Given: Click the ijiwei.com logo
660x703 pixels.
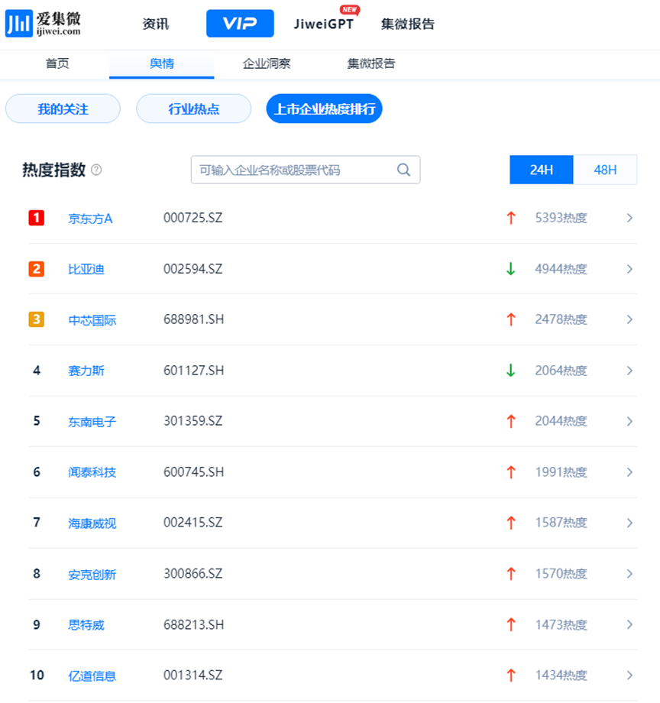Looking at the screenshot, I should coord(43,24).
